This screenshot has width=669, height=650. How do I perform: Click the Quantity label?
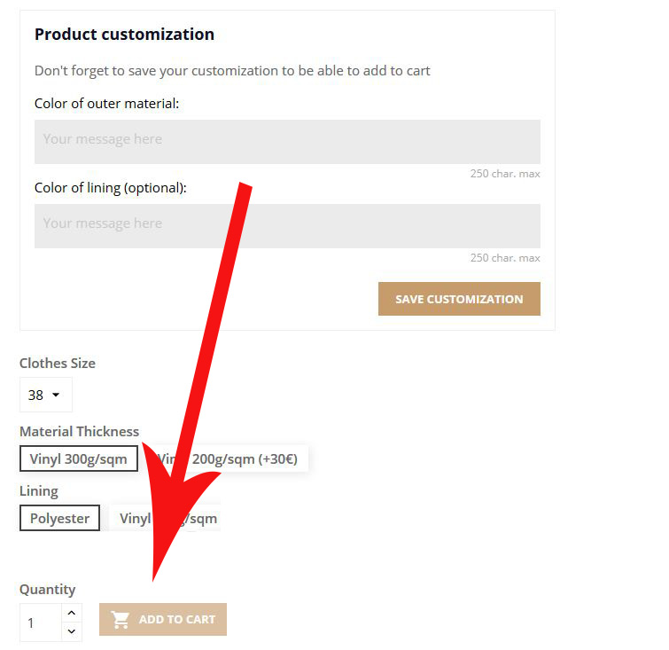click(47, 590)
